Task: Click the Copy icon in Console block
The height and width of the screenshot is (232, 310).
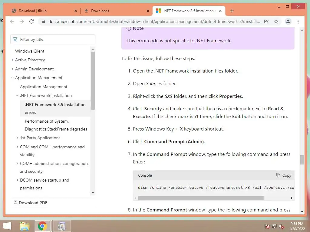Action: [x=278, y=175]
